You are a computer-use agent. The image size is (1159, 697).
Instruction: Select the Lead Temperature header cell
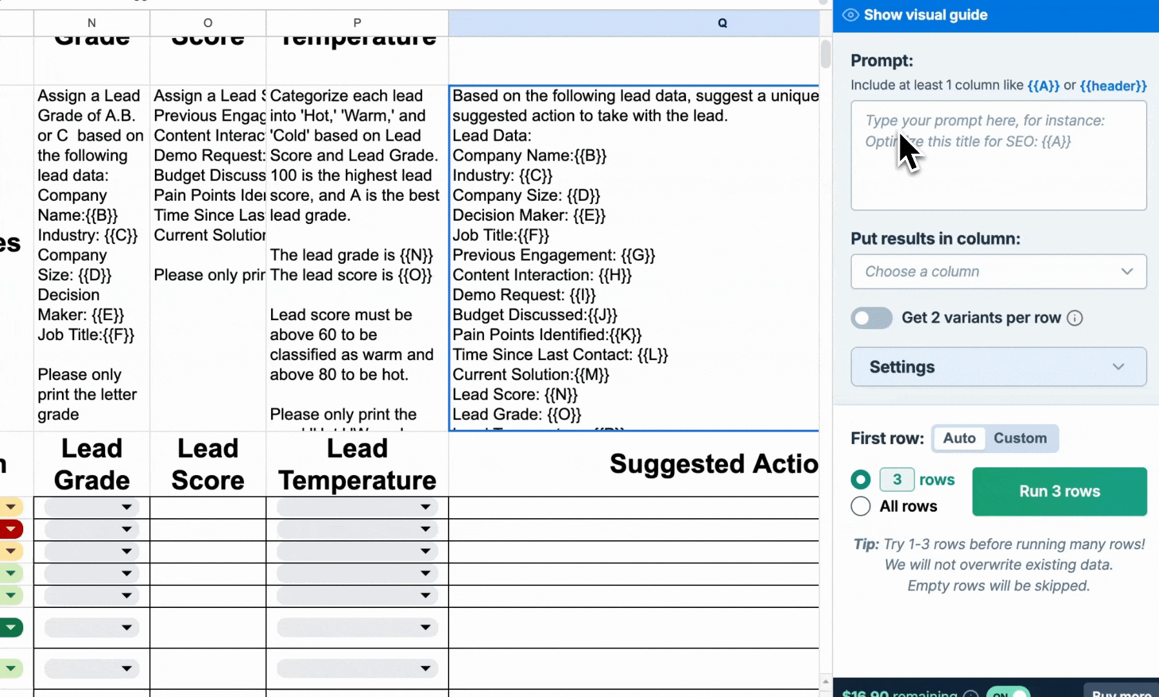click(x=357, y=464)
